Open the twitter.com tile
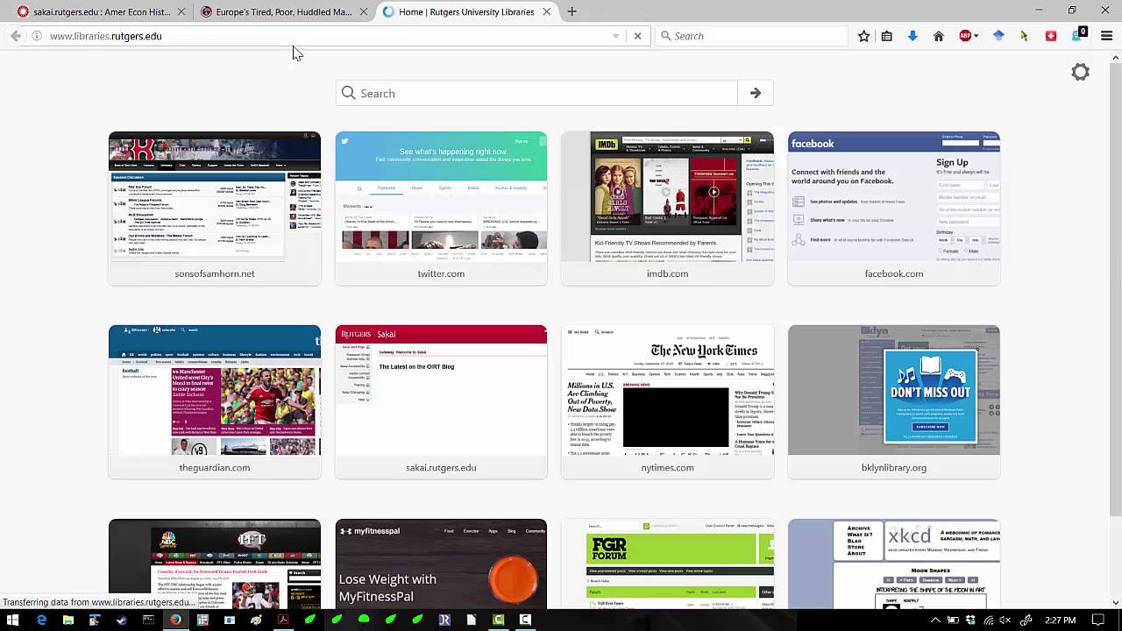Screen dimensions: 1122x631 (x=441, y=209)
